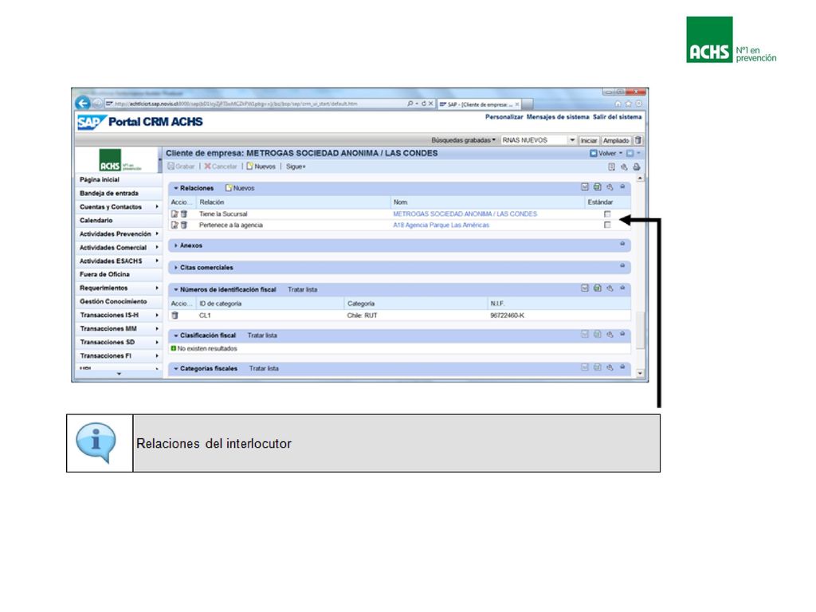Click Tratar lista in Clasificación fiscal
Image resolution: width=816 pixels, height=612 pixels.
point(262,335)
